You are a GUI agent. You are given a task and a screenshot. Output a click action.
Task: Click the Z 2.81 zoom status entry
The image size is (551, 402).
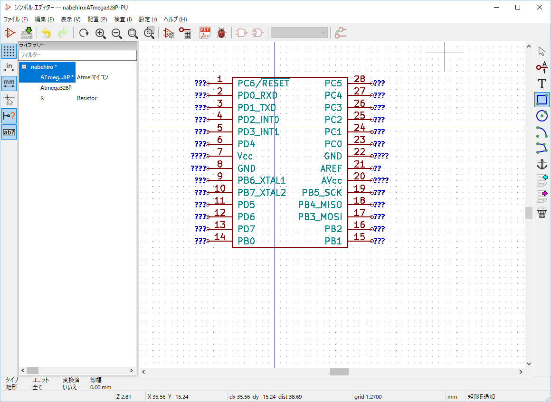pos(123,397)
